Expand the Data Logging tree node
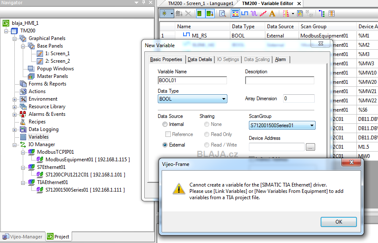 tap(14, 130)
